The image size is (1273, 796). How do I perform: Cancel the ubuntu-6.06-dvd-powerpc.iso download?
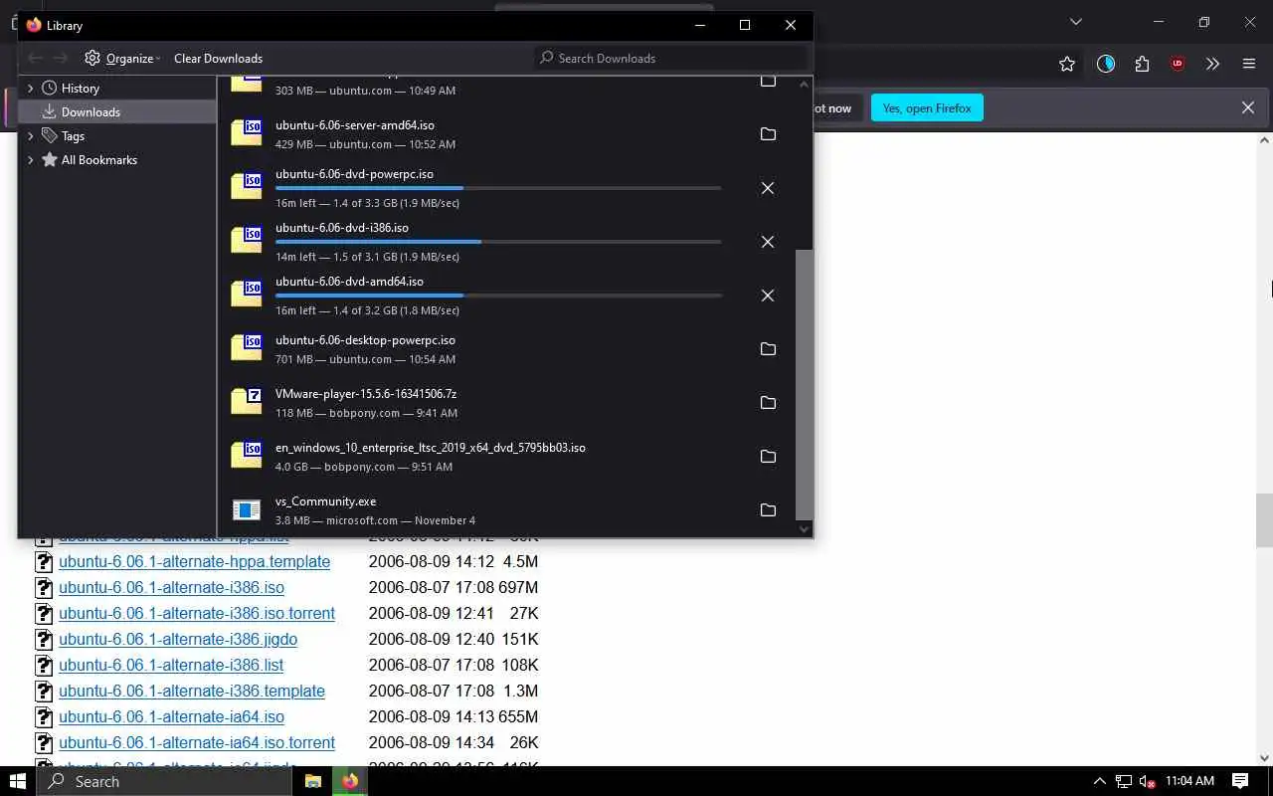click(x=768, y=188)
